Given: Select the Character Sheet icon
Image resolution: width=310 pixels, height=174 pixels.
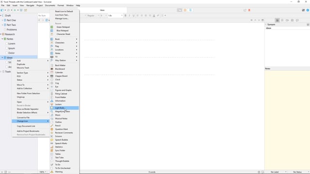Looking at the screenshot, I should pos(64,34).
